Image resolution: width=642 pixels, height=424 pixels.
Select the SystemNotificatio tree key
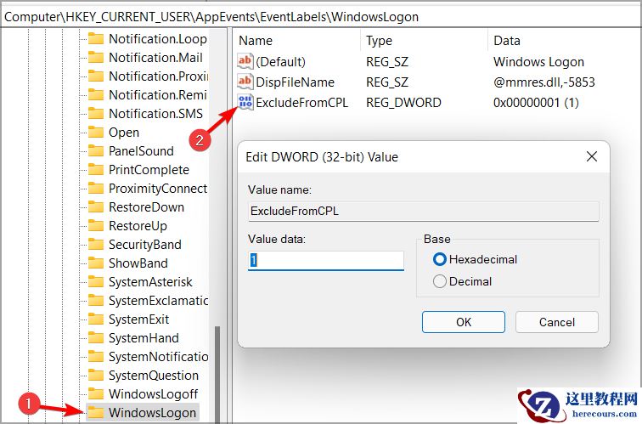[159, 357]
